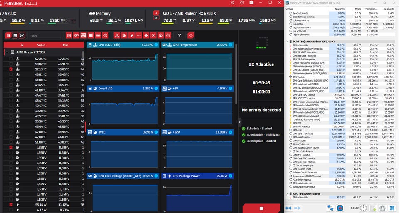This screenshot has width=399, height=213.
Task: Filter sensors by storage hardware icon
Action: (91, 35)
